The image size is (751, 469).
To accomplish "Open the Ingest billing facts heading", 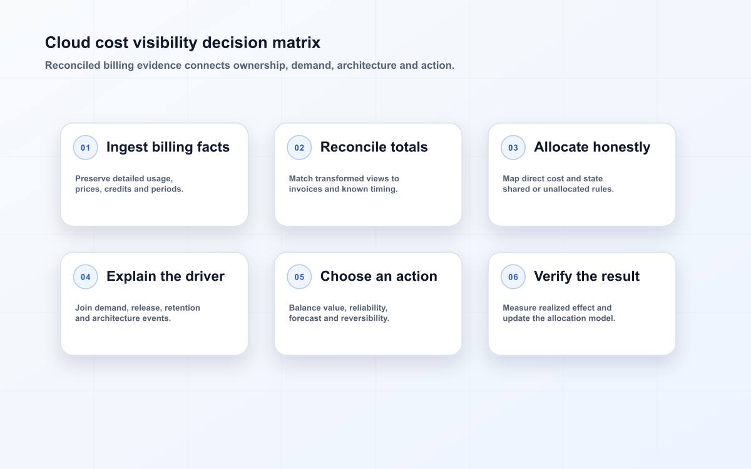I will click(168, 147).
